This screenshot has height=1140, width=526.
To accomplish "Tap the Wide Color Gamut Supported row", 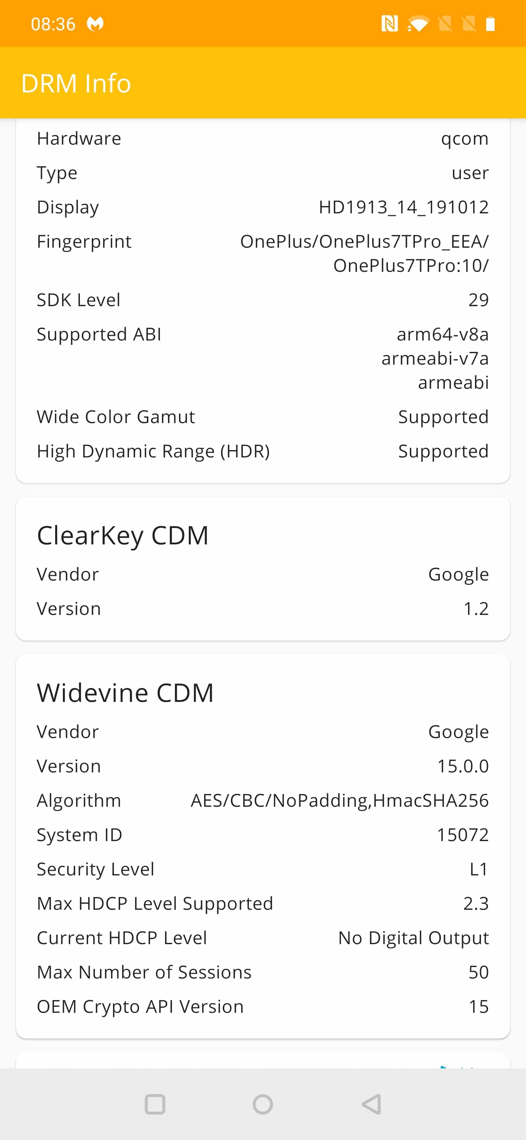I will coord(263,417).
